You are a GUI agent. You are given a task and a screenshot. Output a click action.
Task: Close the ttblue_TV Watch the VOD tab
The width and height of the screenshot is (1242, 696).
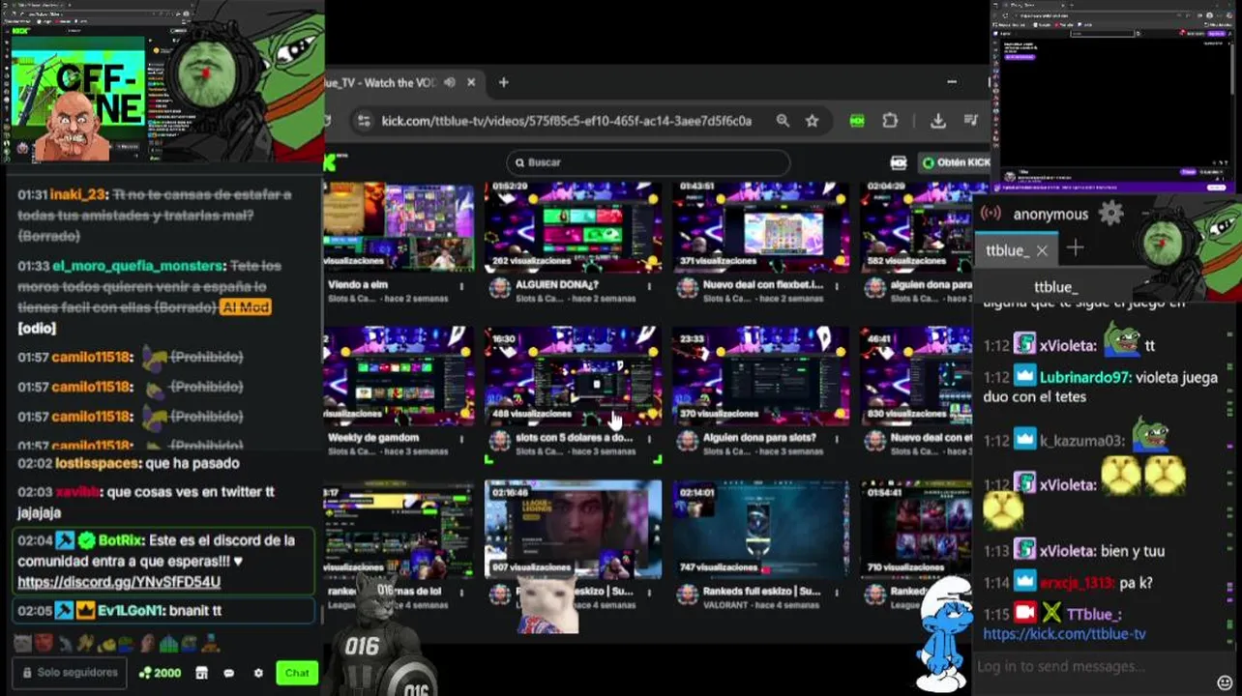(471, 83)
